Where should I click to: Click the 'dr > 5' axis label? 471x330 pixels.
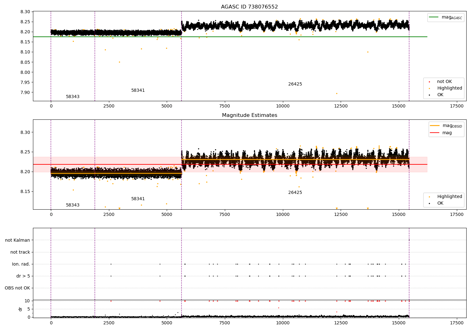coord(23,276)
